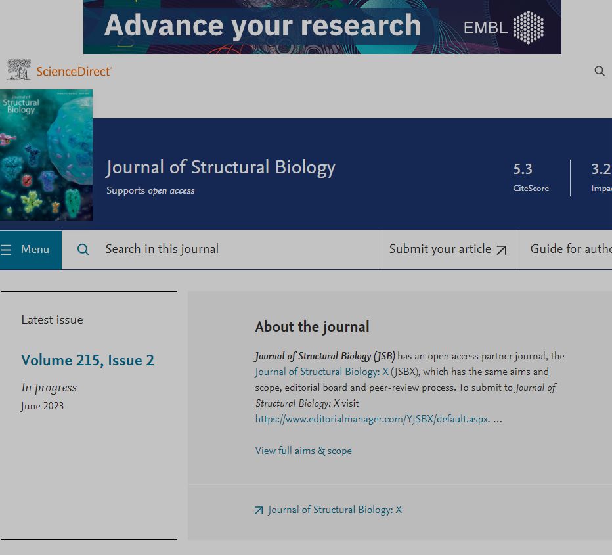This screenshot has height=555, width=612.
Task: Open the Journal of Structural Biology title
Action: pyautogui.click(x=221, y=167)
